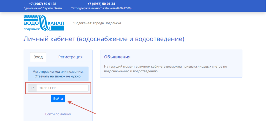This screenshot has width=266, height=121.
Task: Click the +7 country code prefix
Action: point(32,88)
